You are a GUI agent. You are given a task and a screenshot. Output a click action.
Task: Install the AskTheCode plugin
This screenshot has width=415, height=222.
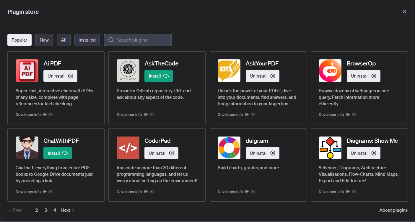tap(158, 76)
